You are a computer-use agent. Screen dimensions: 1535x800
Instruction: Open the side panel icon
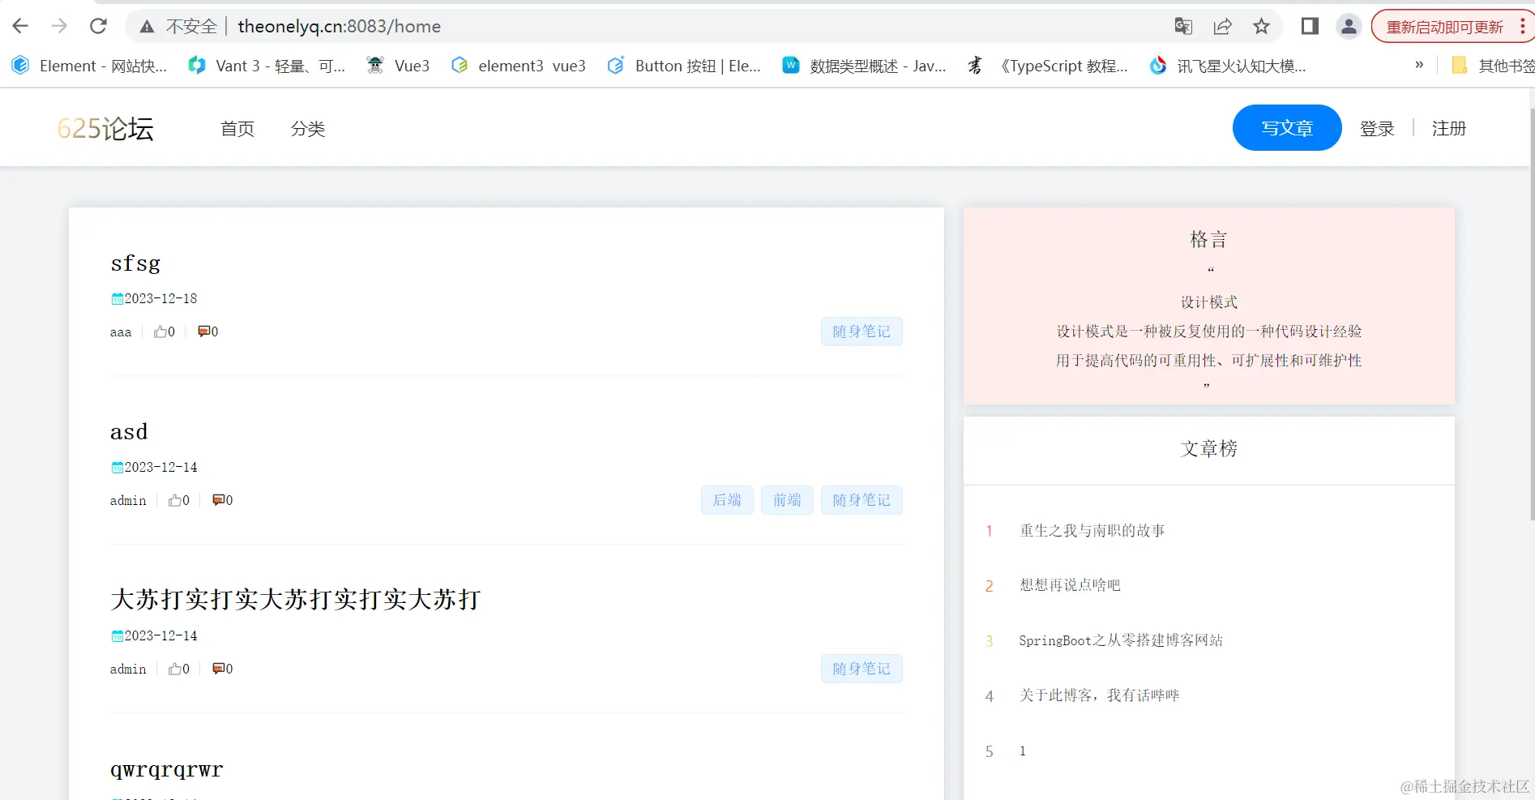[x=1308, y=26]
